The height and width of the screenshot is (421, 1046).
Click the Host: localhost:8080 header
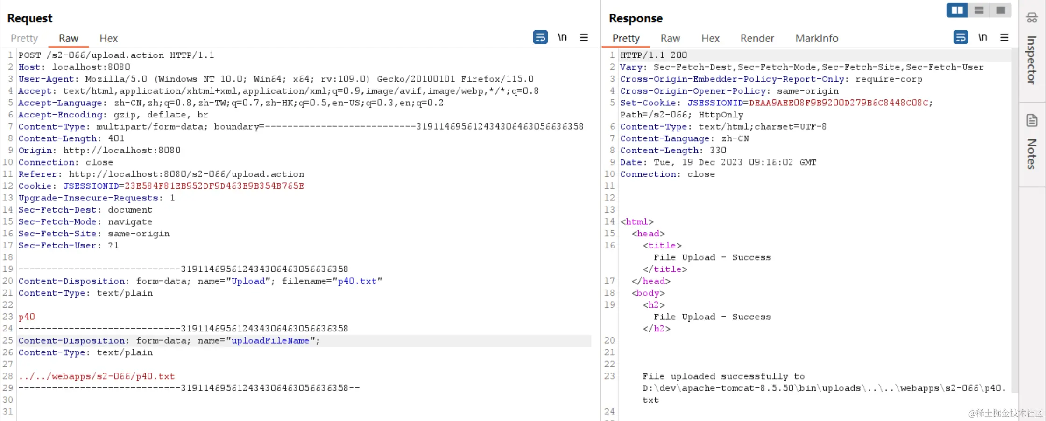pyautogui.click(x=74, y=67)
